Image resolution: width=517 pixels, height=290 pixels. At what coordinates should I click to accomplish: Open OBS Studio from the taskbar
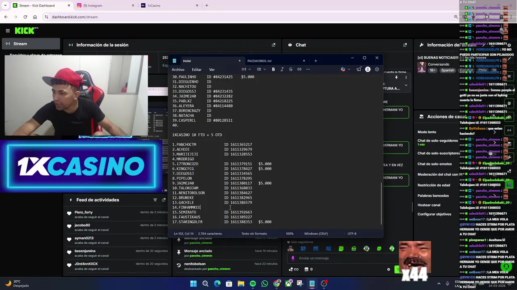(324, 284)
